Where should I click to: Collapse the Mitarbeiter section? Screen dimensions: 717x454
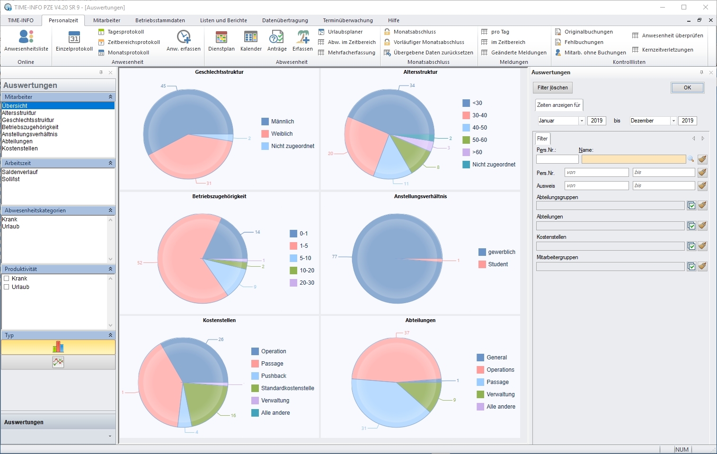tap(111, 97)
